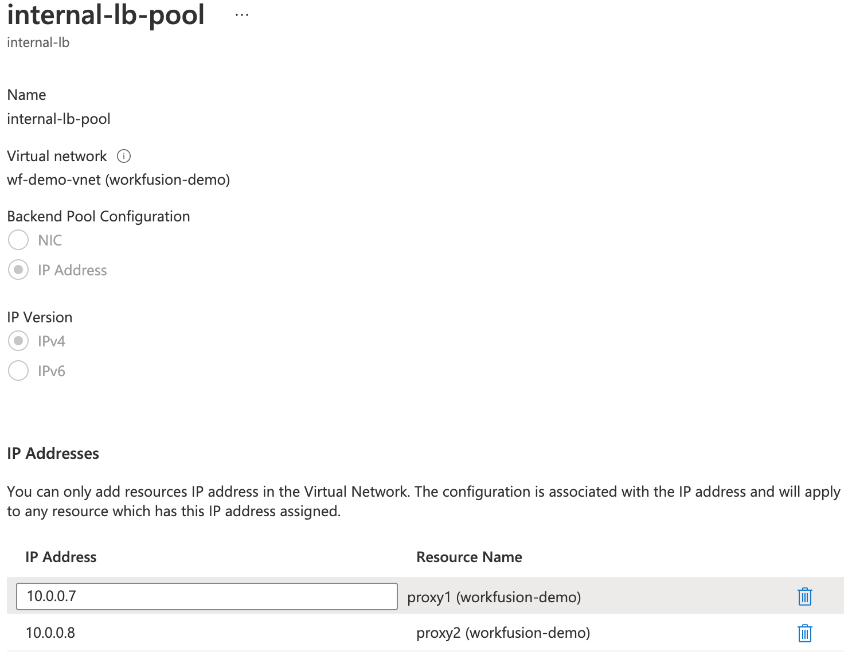Click the internal-lb-pool name value
The image size is (852, 655).
point(58,119)
